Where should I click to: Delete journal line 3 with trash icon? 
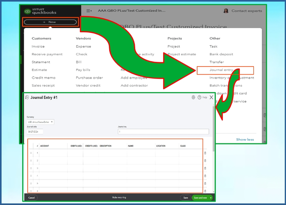click(205, 168)
